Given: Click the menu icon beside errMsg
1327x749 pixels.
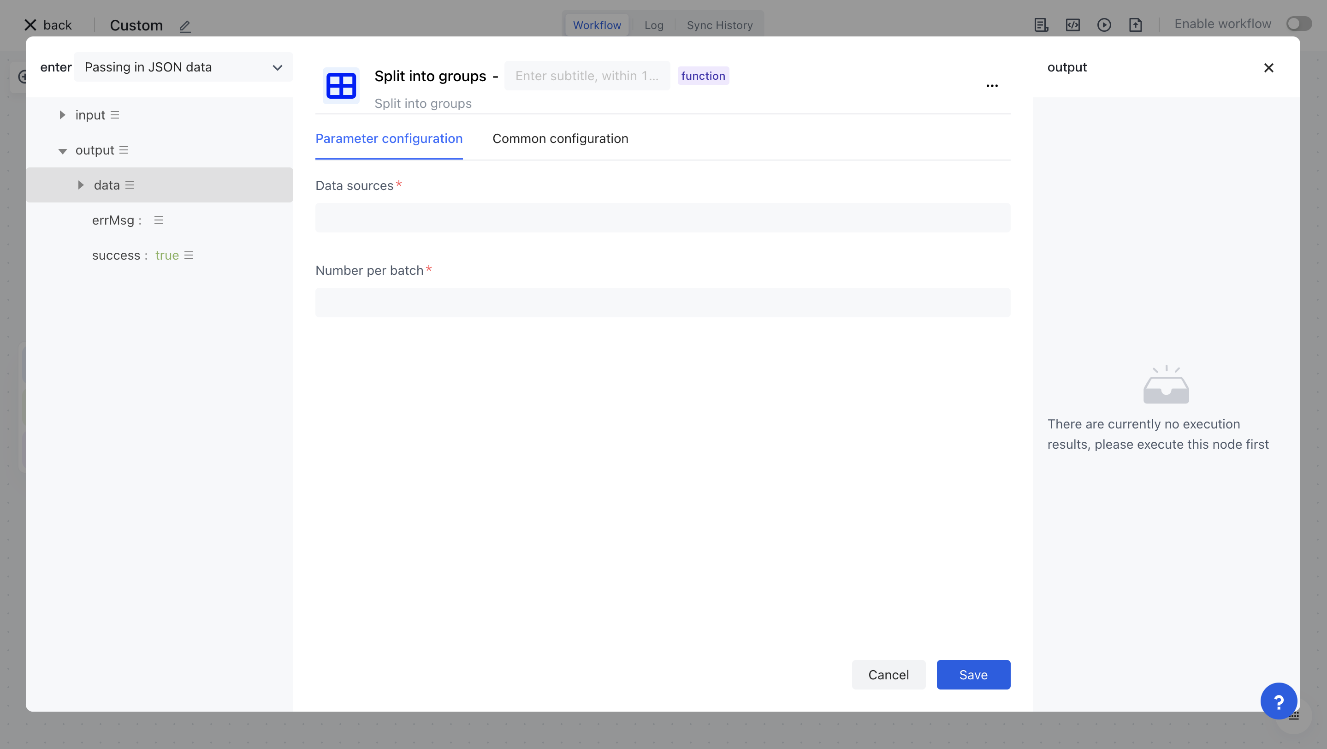Looking at the screenshot, I should pos(159,220).
